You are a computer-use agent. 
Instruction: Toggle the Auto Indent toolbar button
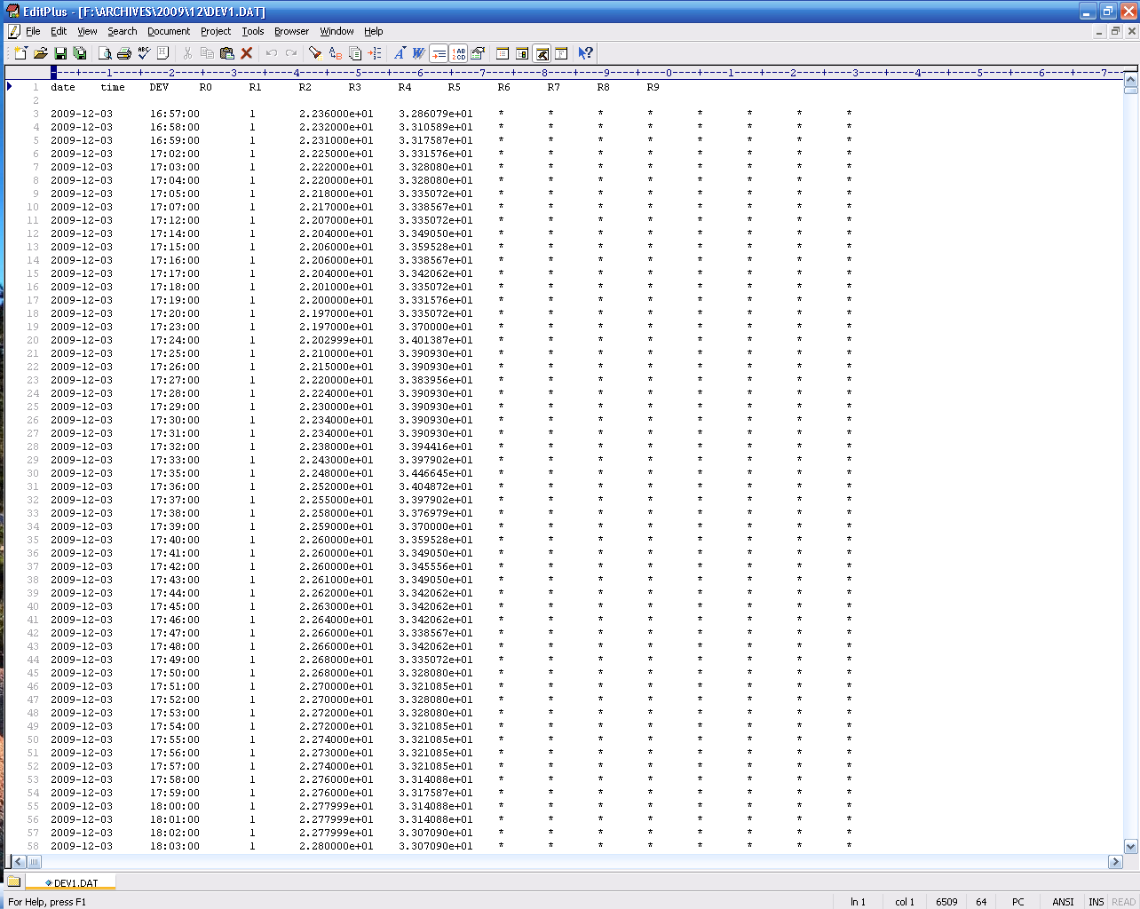[x=439, y=53]
